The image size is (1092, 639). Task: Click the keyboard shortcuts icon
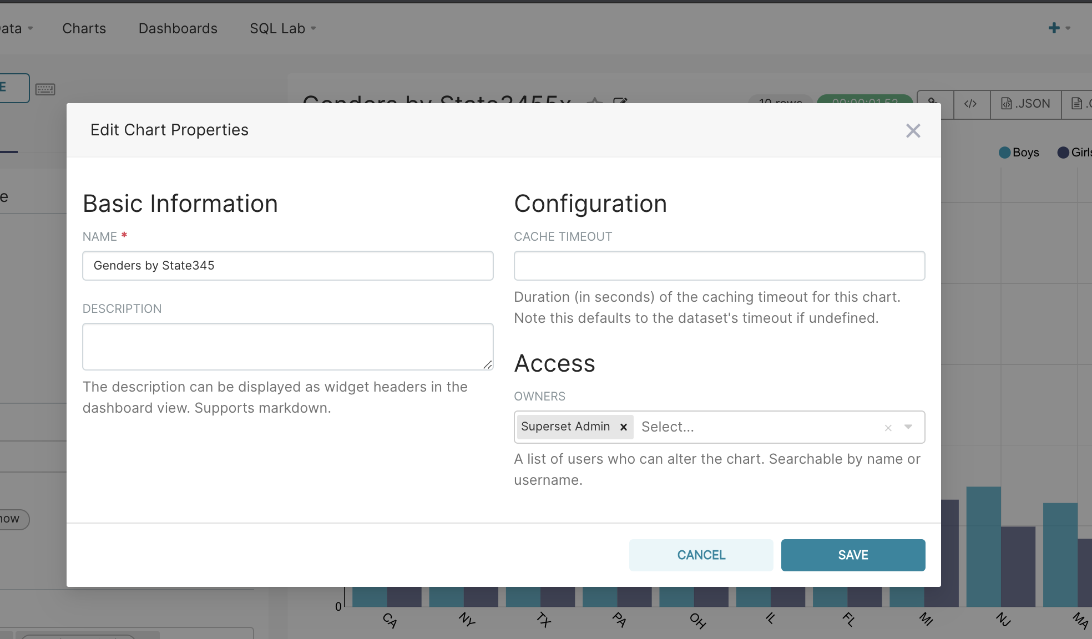click(45, 89)
